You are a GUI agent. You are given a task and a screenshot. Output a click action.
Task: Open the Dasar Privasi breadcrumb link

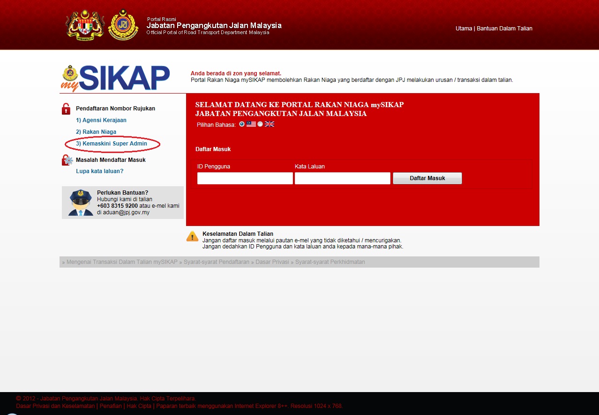pyautogui.click(x=272, y=262)
